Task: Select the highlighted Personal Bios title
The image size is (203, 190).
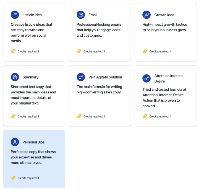Action: (x=33, y=142)
